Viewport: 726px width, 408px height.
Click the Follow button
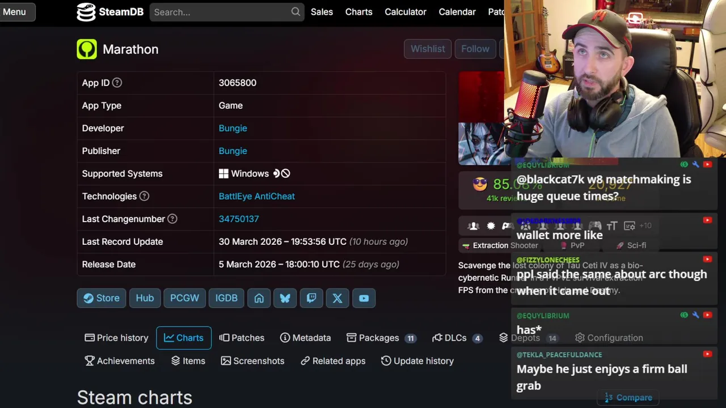click(475, 49)
